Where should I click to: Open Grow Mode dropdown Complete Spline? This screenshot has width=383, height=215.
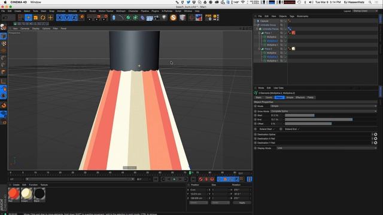[324, 112]
